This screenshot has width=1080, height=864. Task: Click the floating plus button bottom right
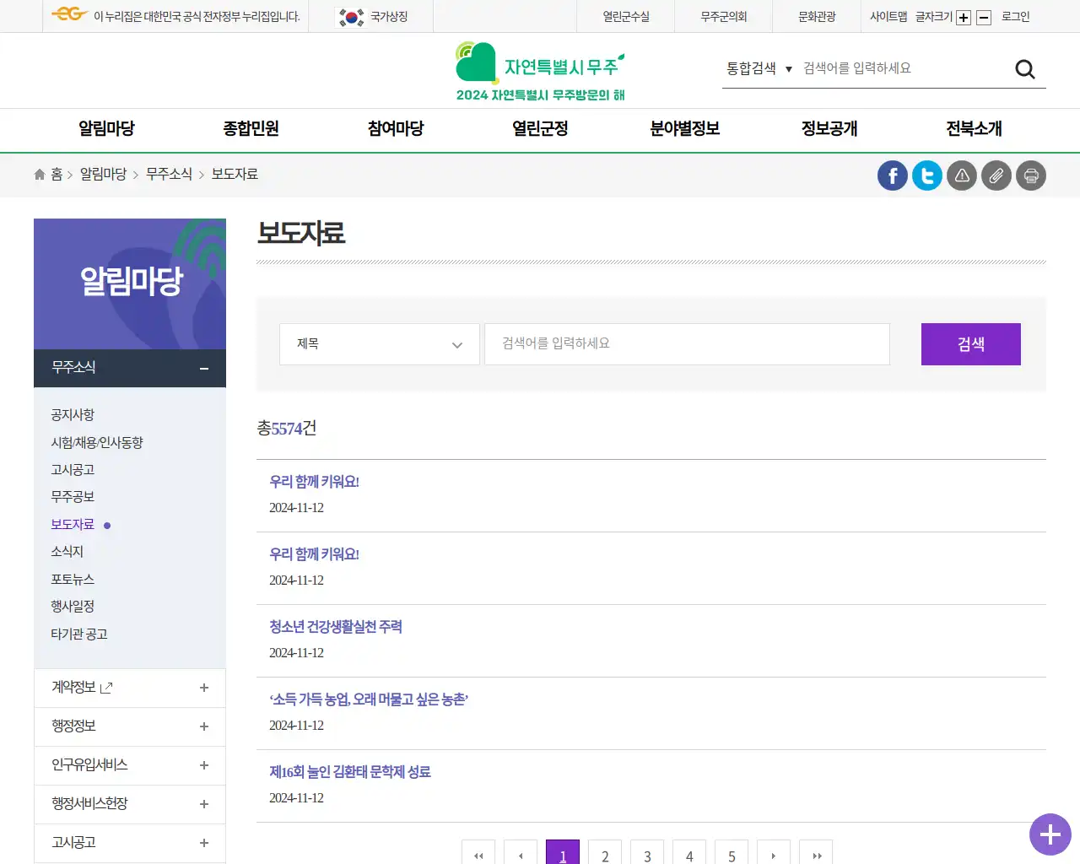pos(1050,834)
